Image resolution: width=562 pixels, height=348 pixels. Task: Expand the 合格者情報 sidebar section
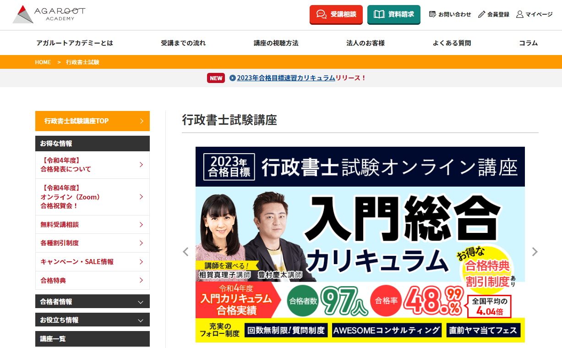[x=141, y=302]
